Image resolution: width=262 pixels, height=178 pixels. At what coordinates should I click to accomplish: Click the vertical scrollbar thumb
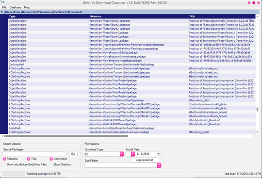257,109
